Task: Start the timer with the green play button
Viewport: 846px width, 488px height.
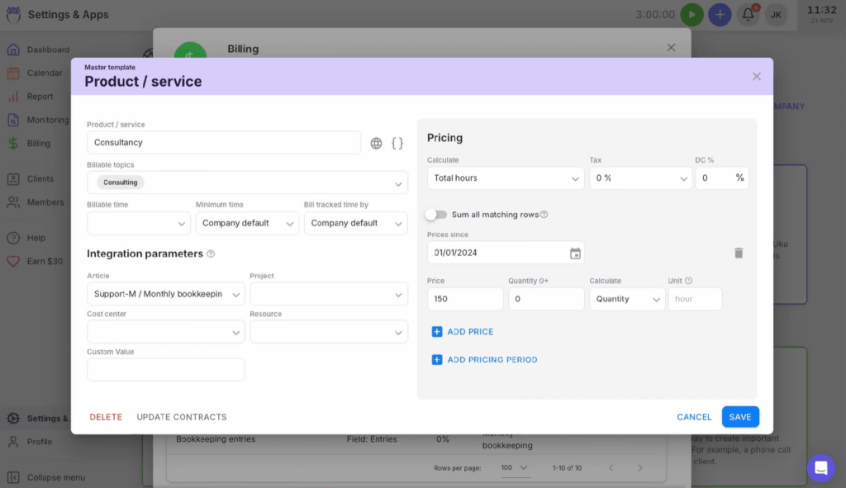Action: 692,14
